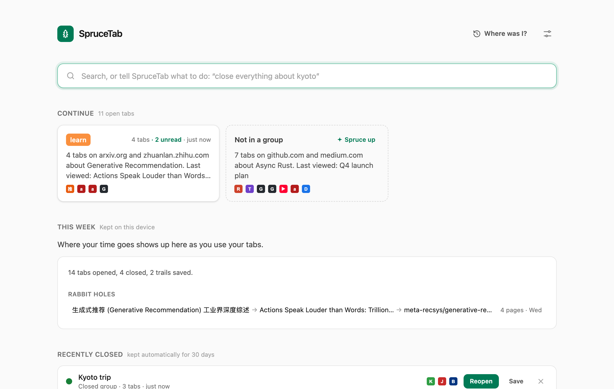Click '14 tabs opened, 4 closed' summary
The height and width of the screenshot is (389, 614).
tap(130, 273)
